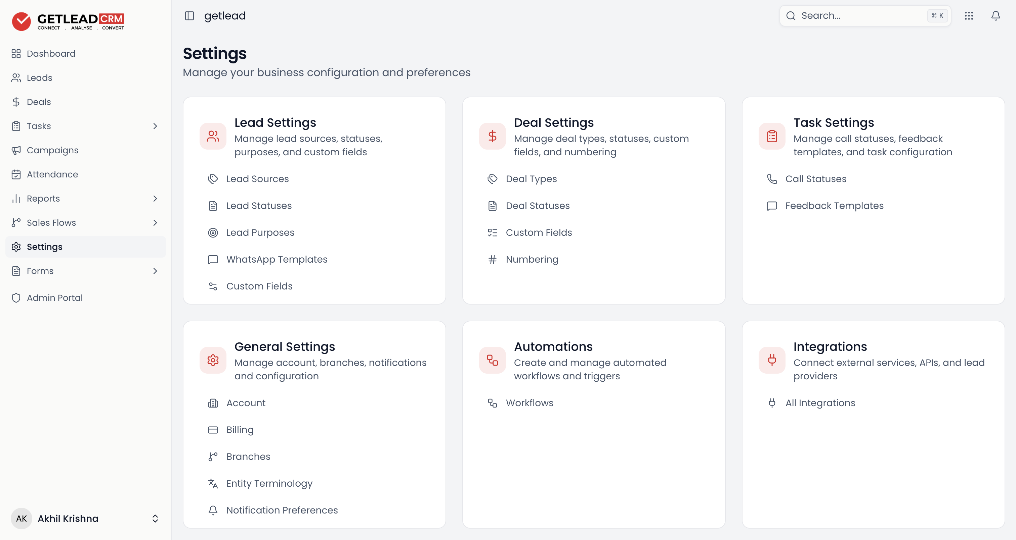Click the WhatsApp Templates chat icon
The width and height of the screenshot is (1016, 540).
tap(213, 260)
